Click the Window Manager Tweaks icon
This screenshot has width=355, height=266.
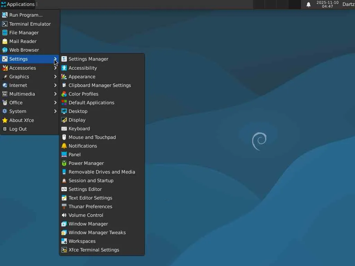point(64,232)
